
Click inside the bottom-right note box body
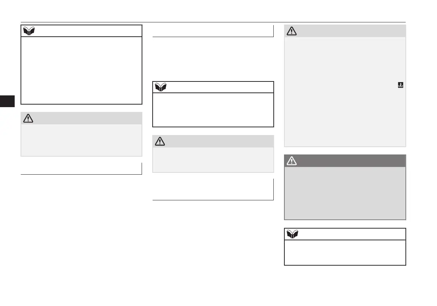[x=345, y=252]
